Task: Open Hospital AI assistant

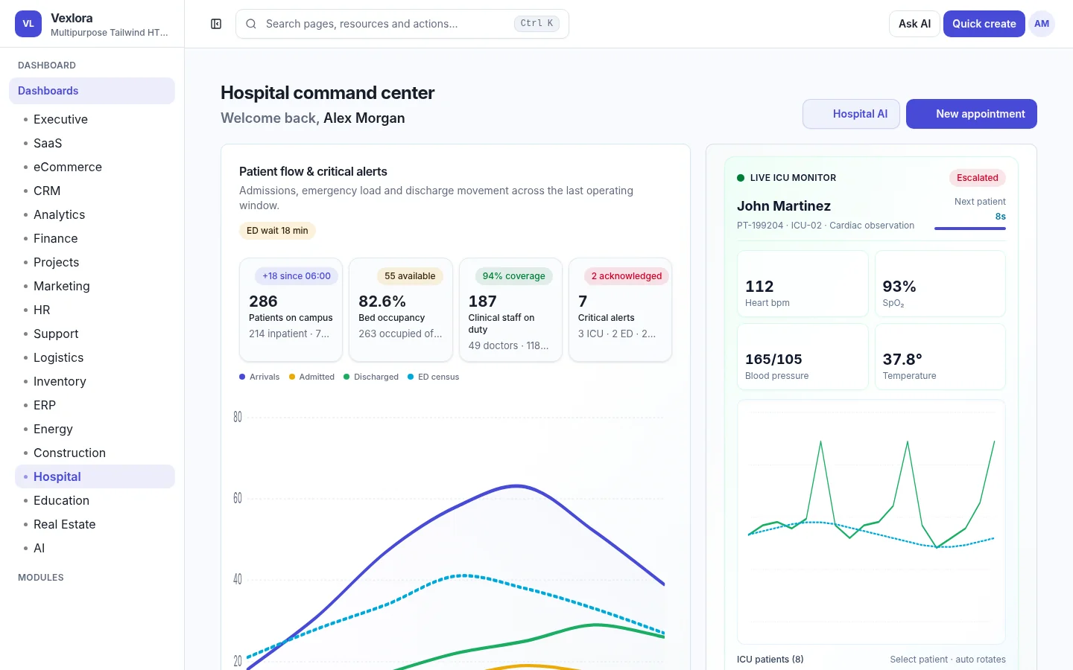Action: (851, 114)
